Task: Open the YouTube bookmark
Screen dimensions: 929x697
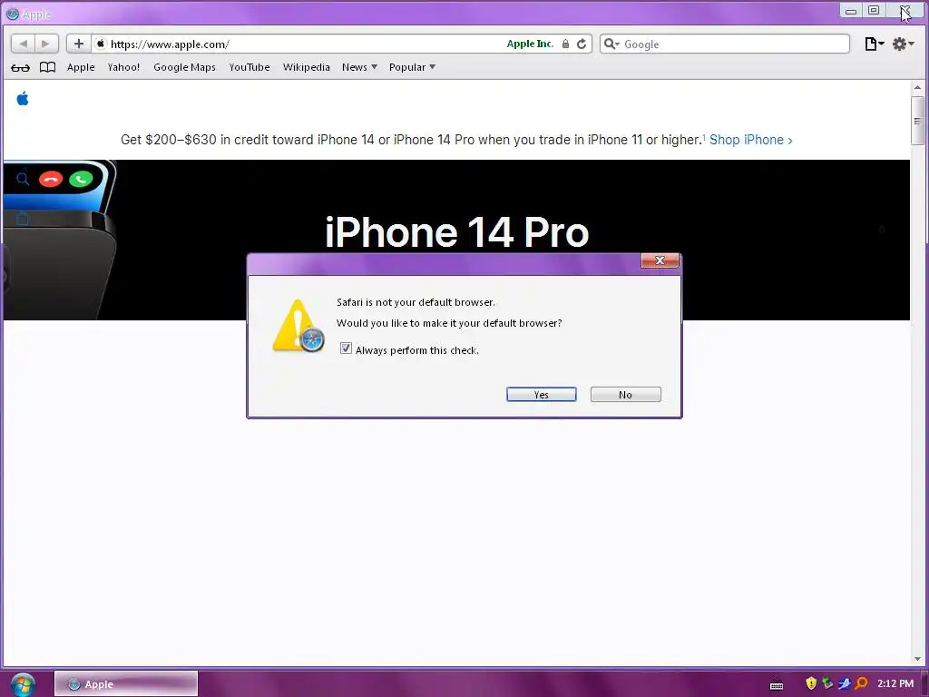Action: point(249,67)
